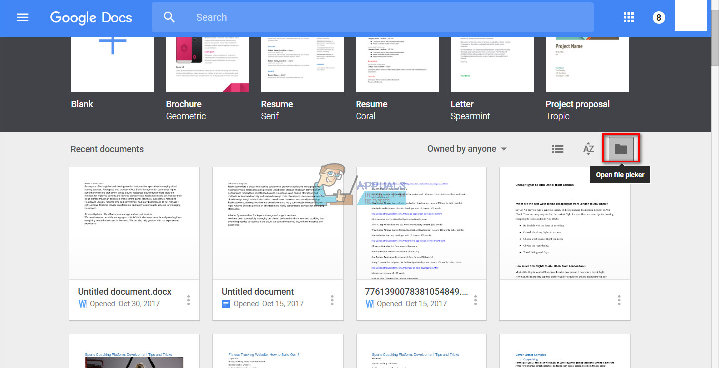Sort documents with the A-Z sort icon
Image resolution: width=719 pixels, height=368 pixels.
pyautogui.click(x=588, y=148)
